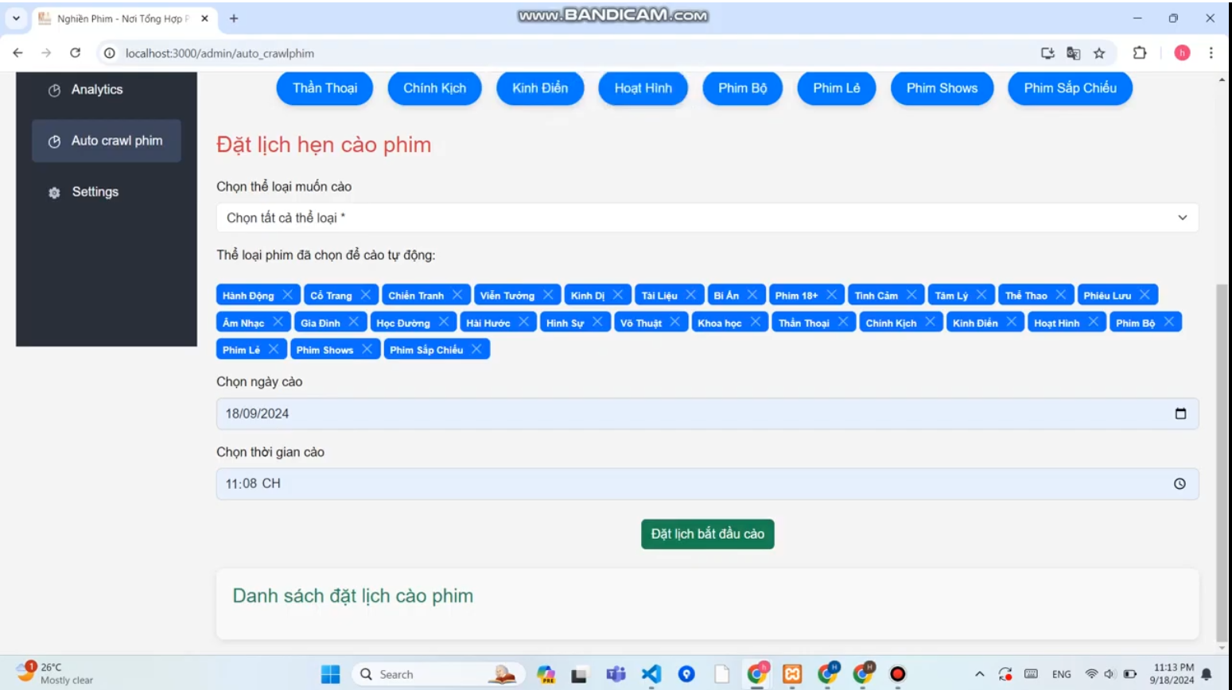Reload the page with the refresh icon
The image size is (1232, 690).
pyautogui.click(x=75, y=52)
